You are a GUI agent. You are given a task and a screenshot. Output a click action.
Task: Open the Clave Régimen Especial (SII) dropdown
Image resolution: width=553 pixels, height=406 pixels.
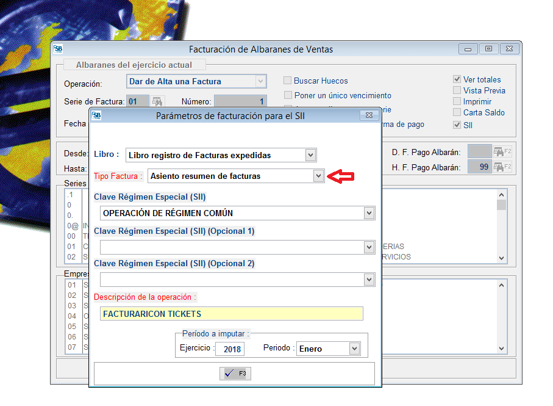click(x=369, y=212)
